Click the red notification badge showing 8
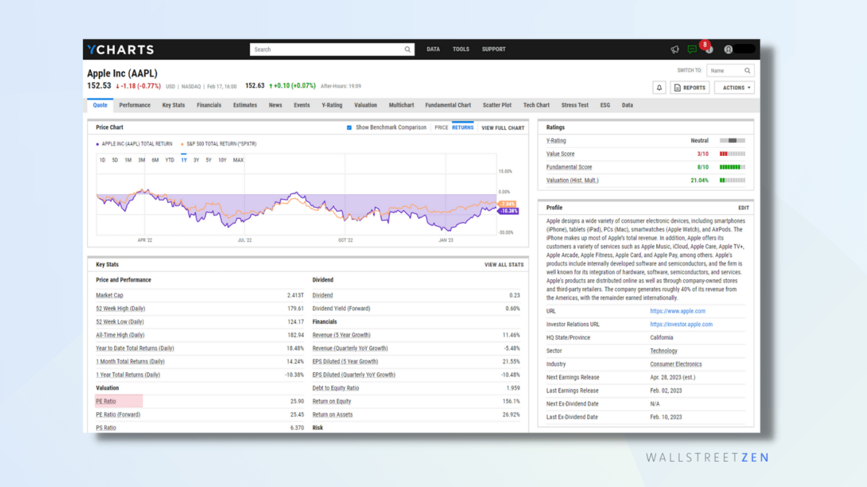Viewport: 867px width, 487px height. click(x=704, y=45)
